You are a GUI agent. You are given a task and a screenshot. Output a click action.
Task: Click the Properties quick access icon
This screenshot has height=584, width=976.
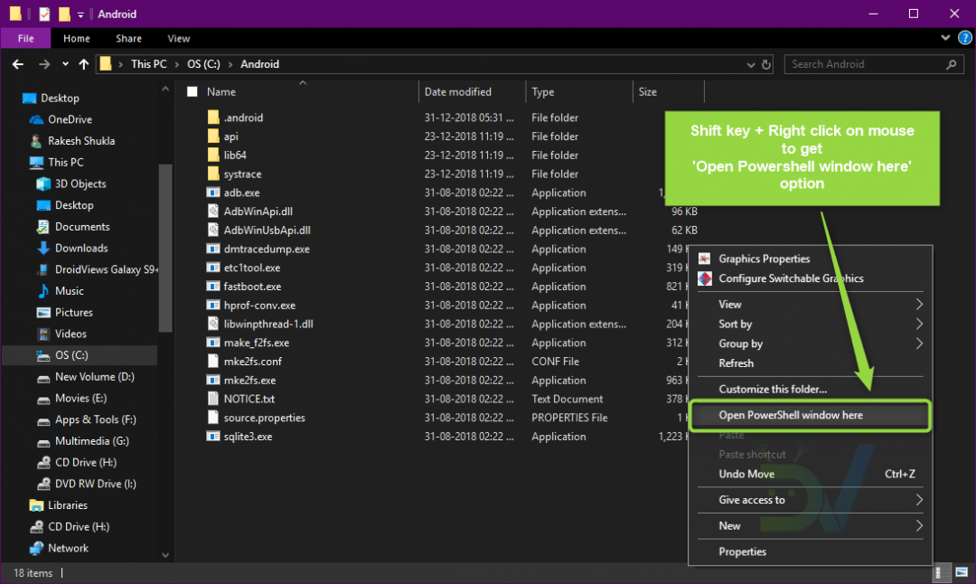[x=44, y=14]
